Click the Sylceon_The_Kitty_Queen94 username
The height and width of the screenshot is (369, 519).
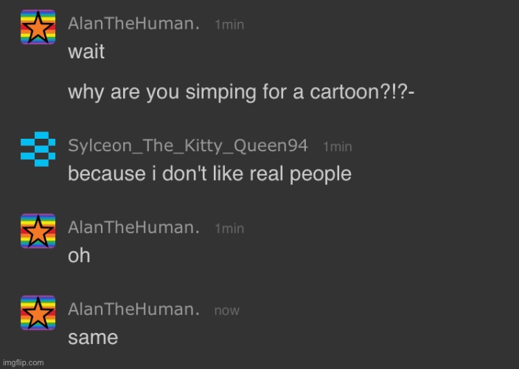tap(188, 145)
